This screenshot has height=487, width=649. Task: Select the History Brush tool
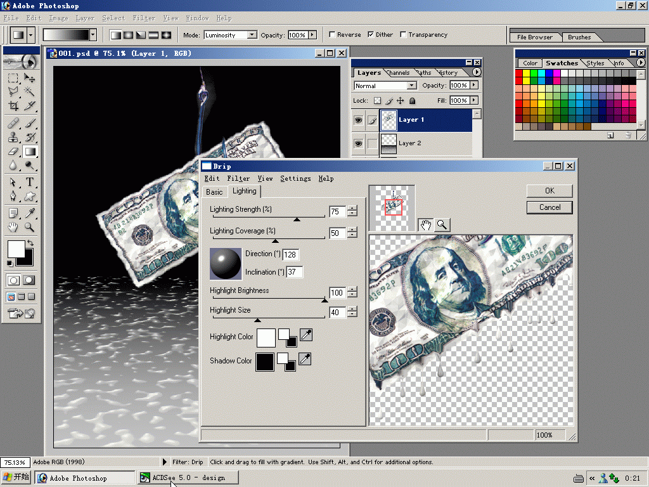[29, 137]
